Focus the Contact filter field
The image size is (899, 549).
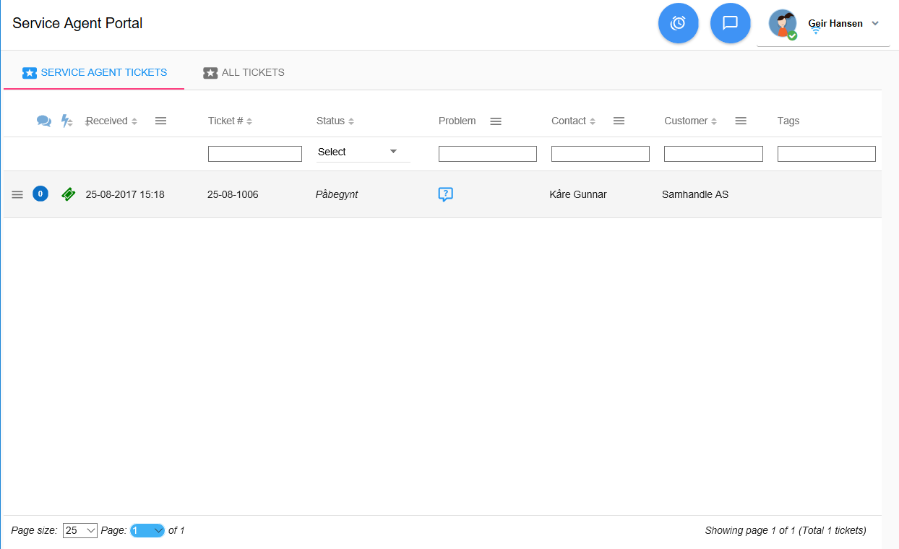(601, 154)
